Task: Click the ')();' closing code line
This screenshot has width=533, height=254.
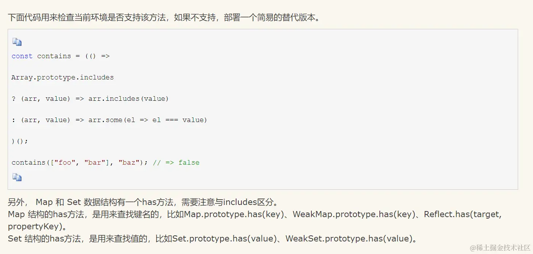Action: click(20, 141)
